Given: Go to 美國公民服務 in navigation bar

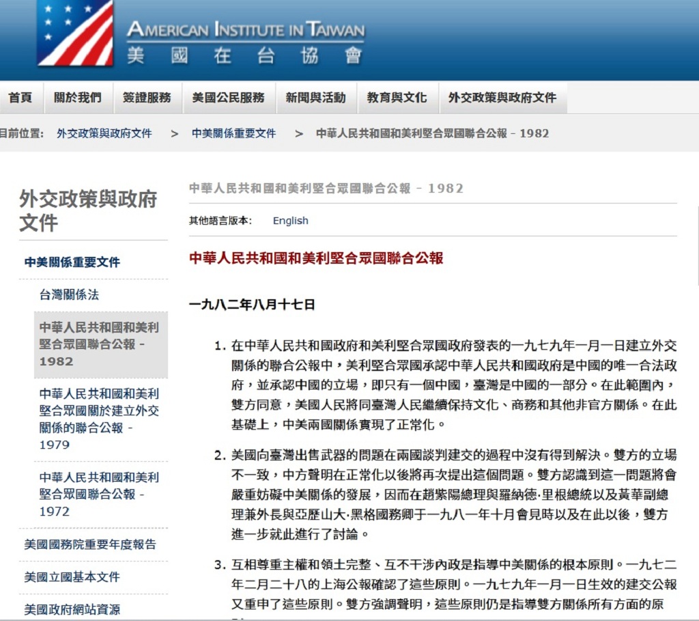Looking at the screenshot, I should coord(228,98).
